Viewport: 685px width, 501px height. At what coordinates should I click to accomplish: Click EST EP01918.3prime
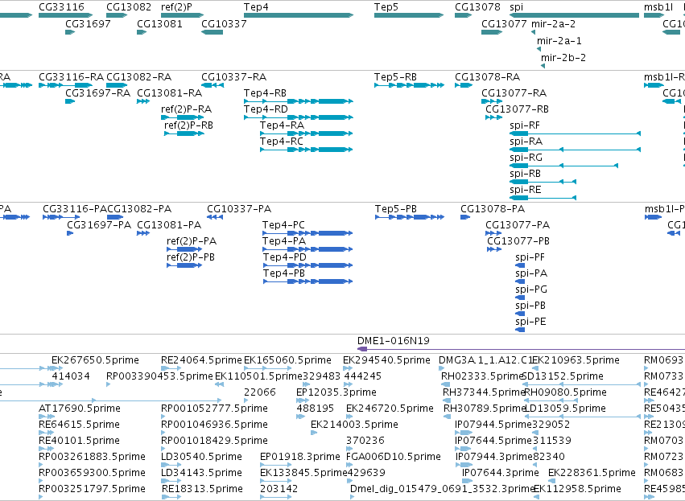[x=299, y=457]
